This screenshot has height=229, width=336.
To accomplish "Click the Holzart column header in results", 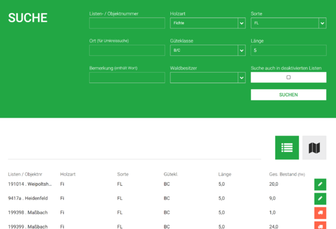I will click(68, 174).
